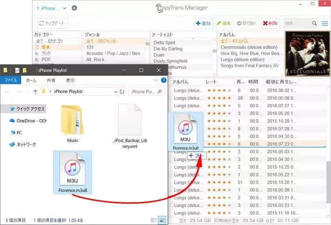
Task: Open the CopyTrans hamburger menu icon
Action: pyautogui.click(x=325, y=24)
